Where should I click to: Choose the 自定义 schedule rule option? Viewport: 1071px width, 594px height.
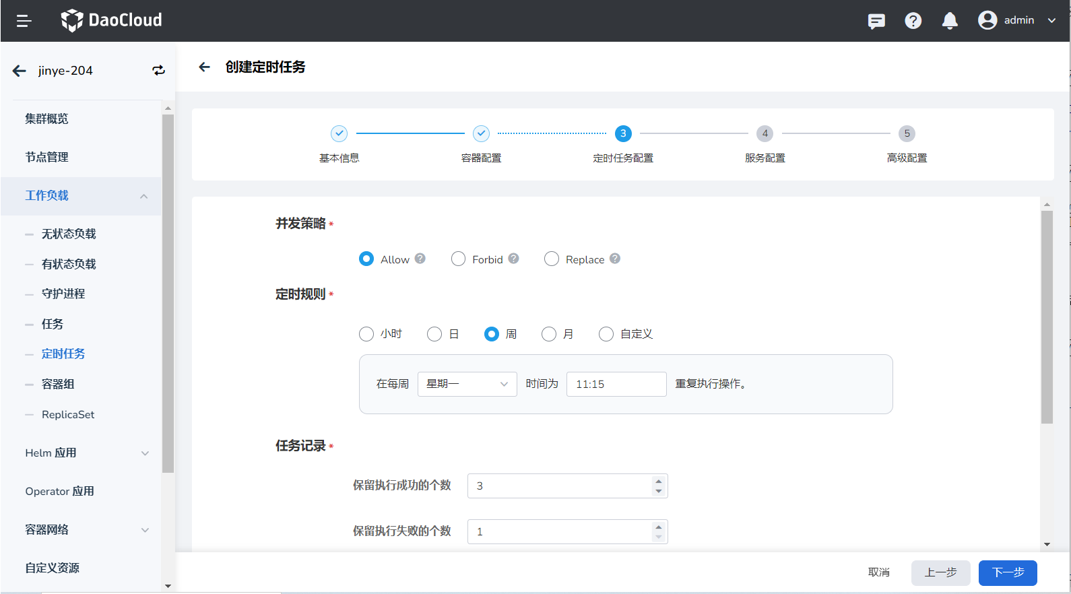pyautogui.click(x=606, y=334)
